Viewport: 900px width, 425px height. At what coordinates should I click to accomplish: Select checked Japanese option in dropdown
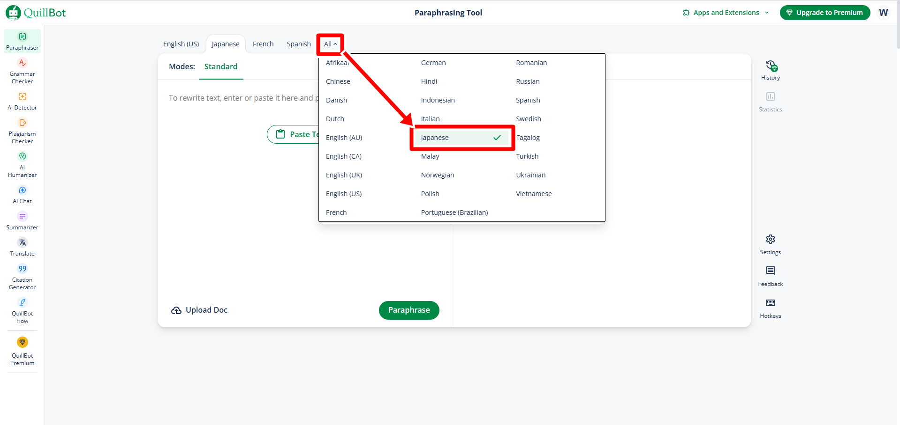click(x=462, y=138)
